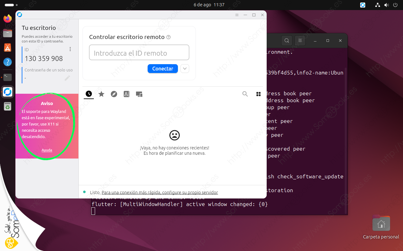
Task: Click the Contraseña de un solo uso label
Action: point(49,70)
